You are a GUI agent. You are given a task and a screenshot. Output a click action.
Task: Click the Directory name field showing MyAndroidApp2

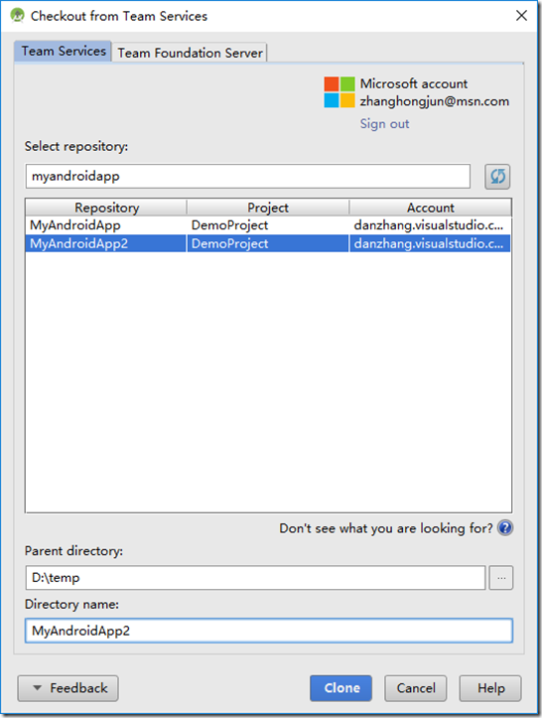269,631
